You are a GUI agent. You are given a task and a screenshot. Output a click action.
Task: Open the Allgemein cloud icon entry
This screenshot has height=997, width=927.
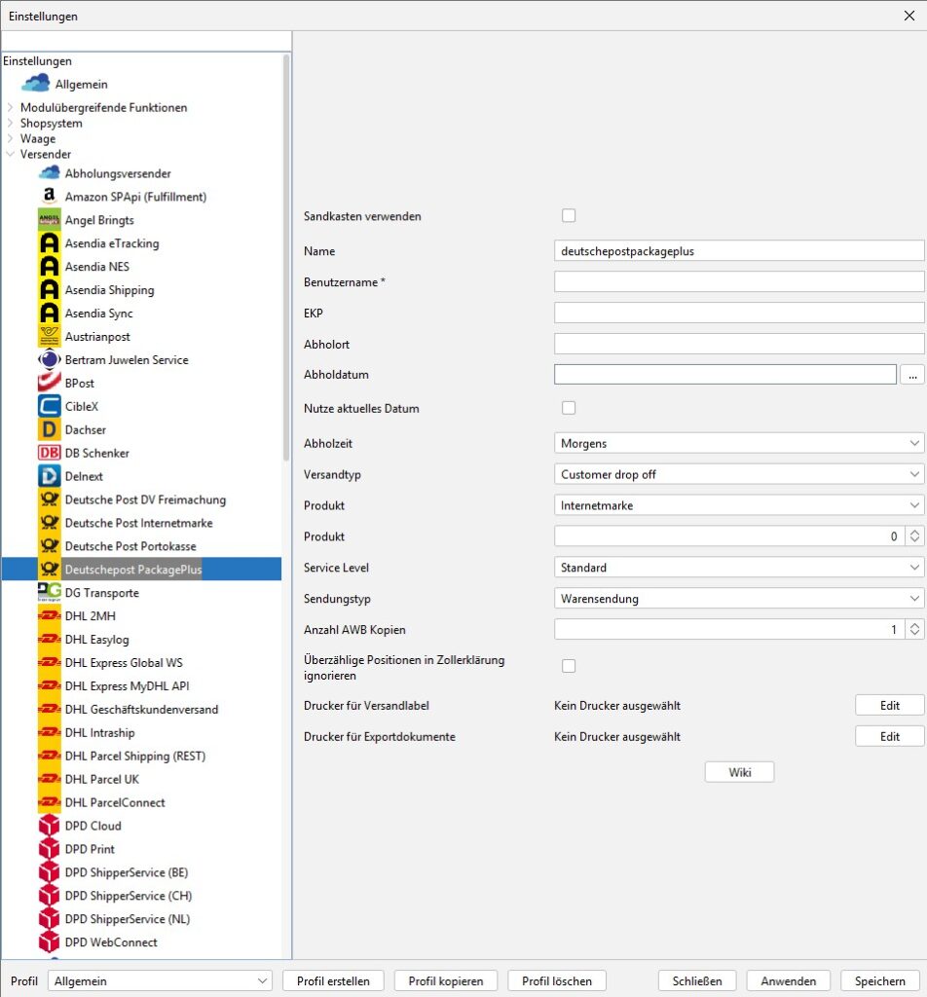pyautogui.click(x=36, y=84)
